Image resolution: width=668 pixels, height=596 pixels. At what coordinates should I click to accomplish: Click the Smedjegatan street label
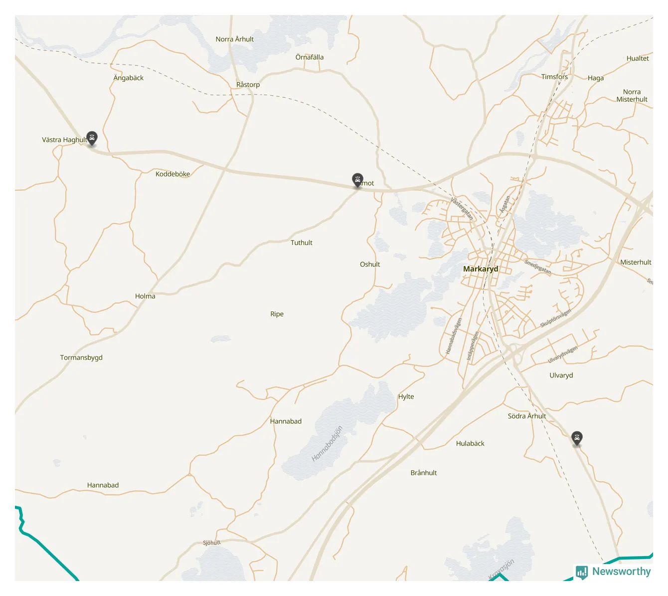coord(538,267)
